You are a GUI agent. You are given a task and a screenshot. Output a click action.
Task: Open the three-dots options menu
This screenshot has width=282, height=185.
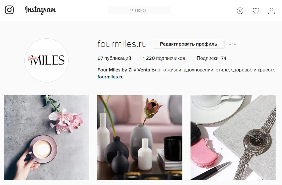pos(232,44)
